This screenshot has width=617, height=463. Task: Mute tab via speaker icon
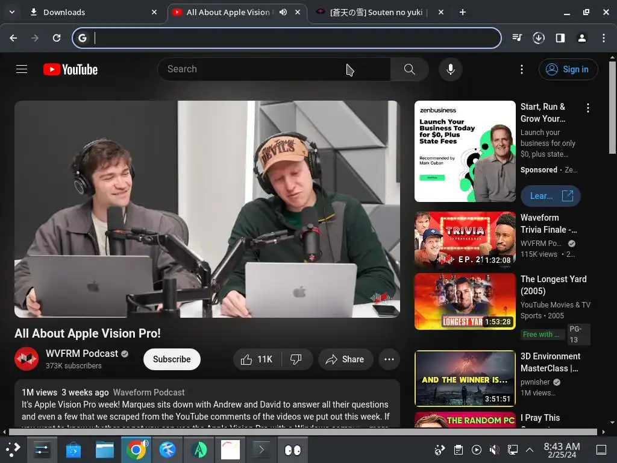click(283, 12)
